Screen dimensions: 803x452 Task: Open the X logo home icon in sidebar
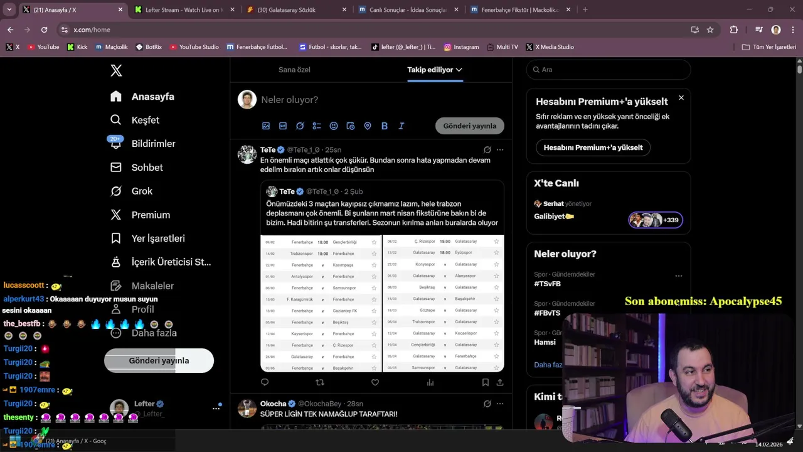click(116, 70)
